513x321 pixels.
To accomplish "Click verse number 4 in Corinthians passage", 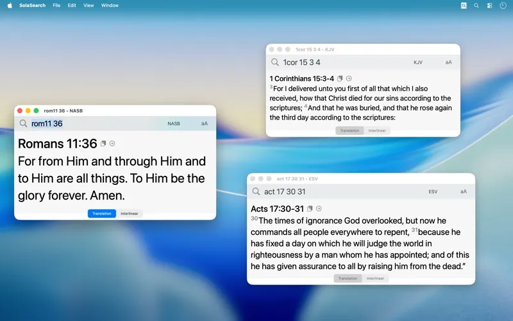I will tap(306, 106).
